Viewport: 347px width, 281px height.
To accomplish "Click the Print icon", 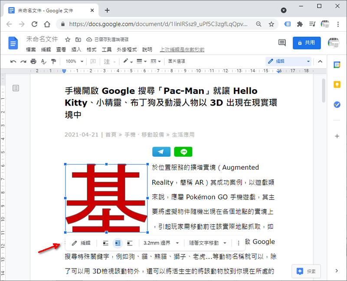I will click(x=33, y=61).
